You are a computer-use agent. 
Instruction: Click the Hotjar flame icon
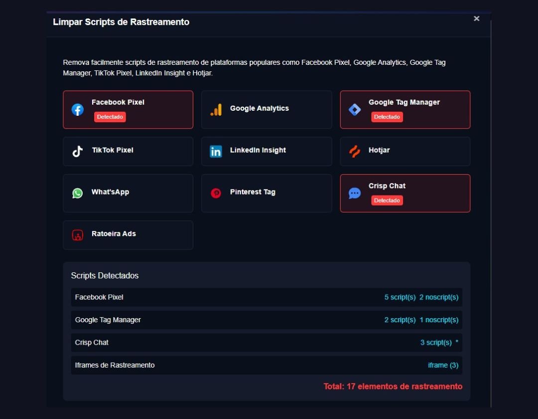[x=355, y=152]
